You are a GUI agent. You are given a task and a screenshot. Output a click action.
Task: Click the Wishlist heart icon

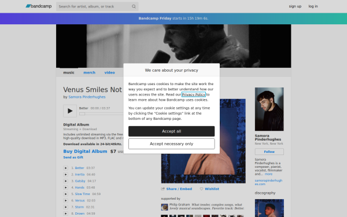pos(201,189)
